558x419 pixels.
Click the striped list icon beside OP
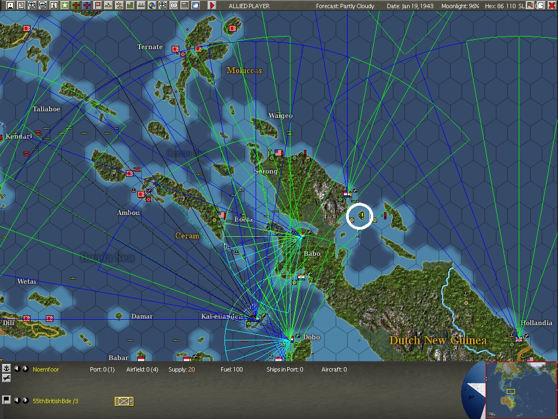coord(185,5)
